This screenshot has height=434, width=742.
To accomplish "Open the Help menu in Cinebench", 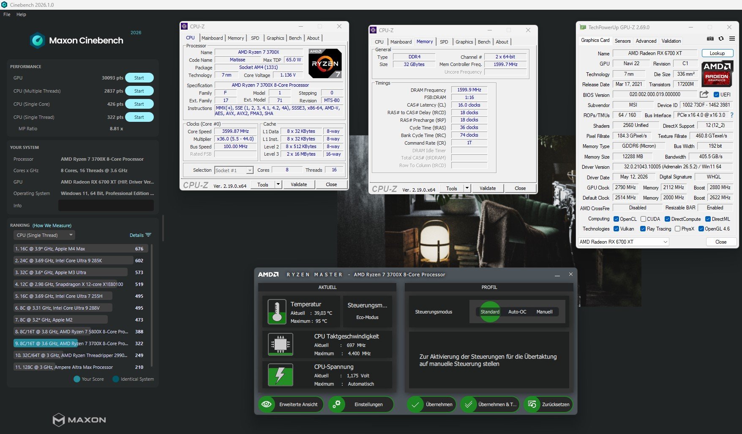I will click(21, 14).
